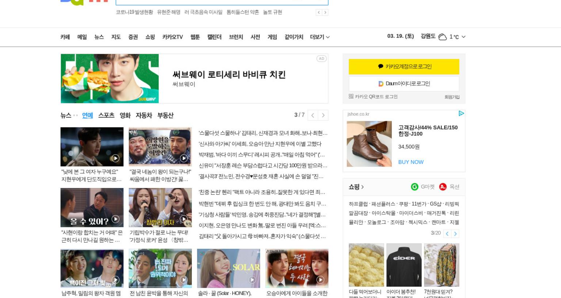Open 쇼핑 in the navigation bar
The width and height of the screenshot is (561, 298).
pos(150,37)
